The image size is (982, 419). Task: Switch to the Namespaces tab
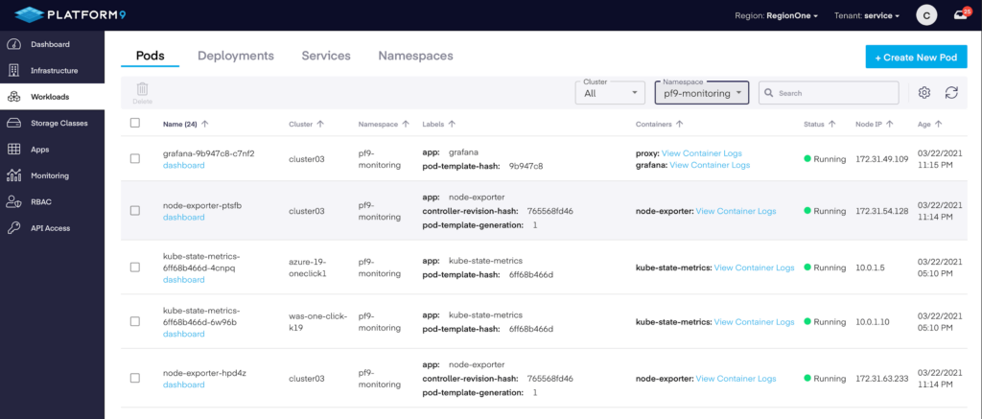click(x=416, y=56)
